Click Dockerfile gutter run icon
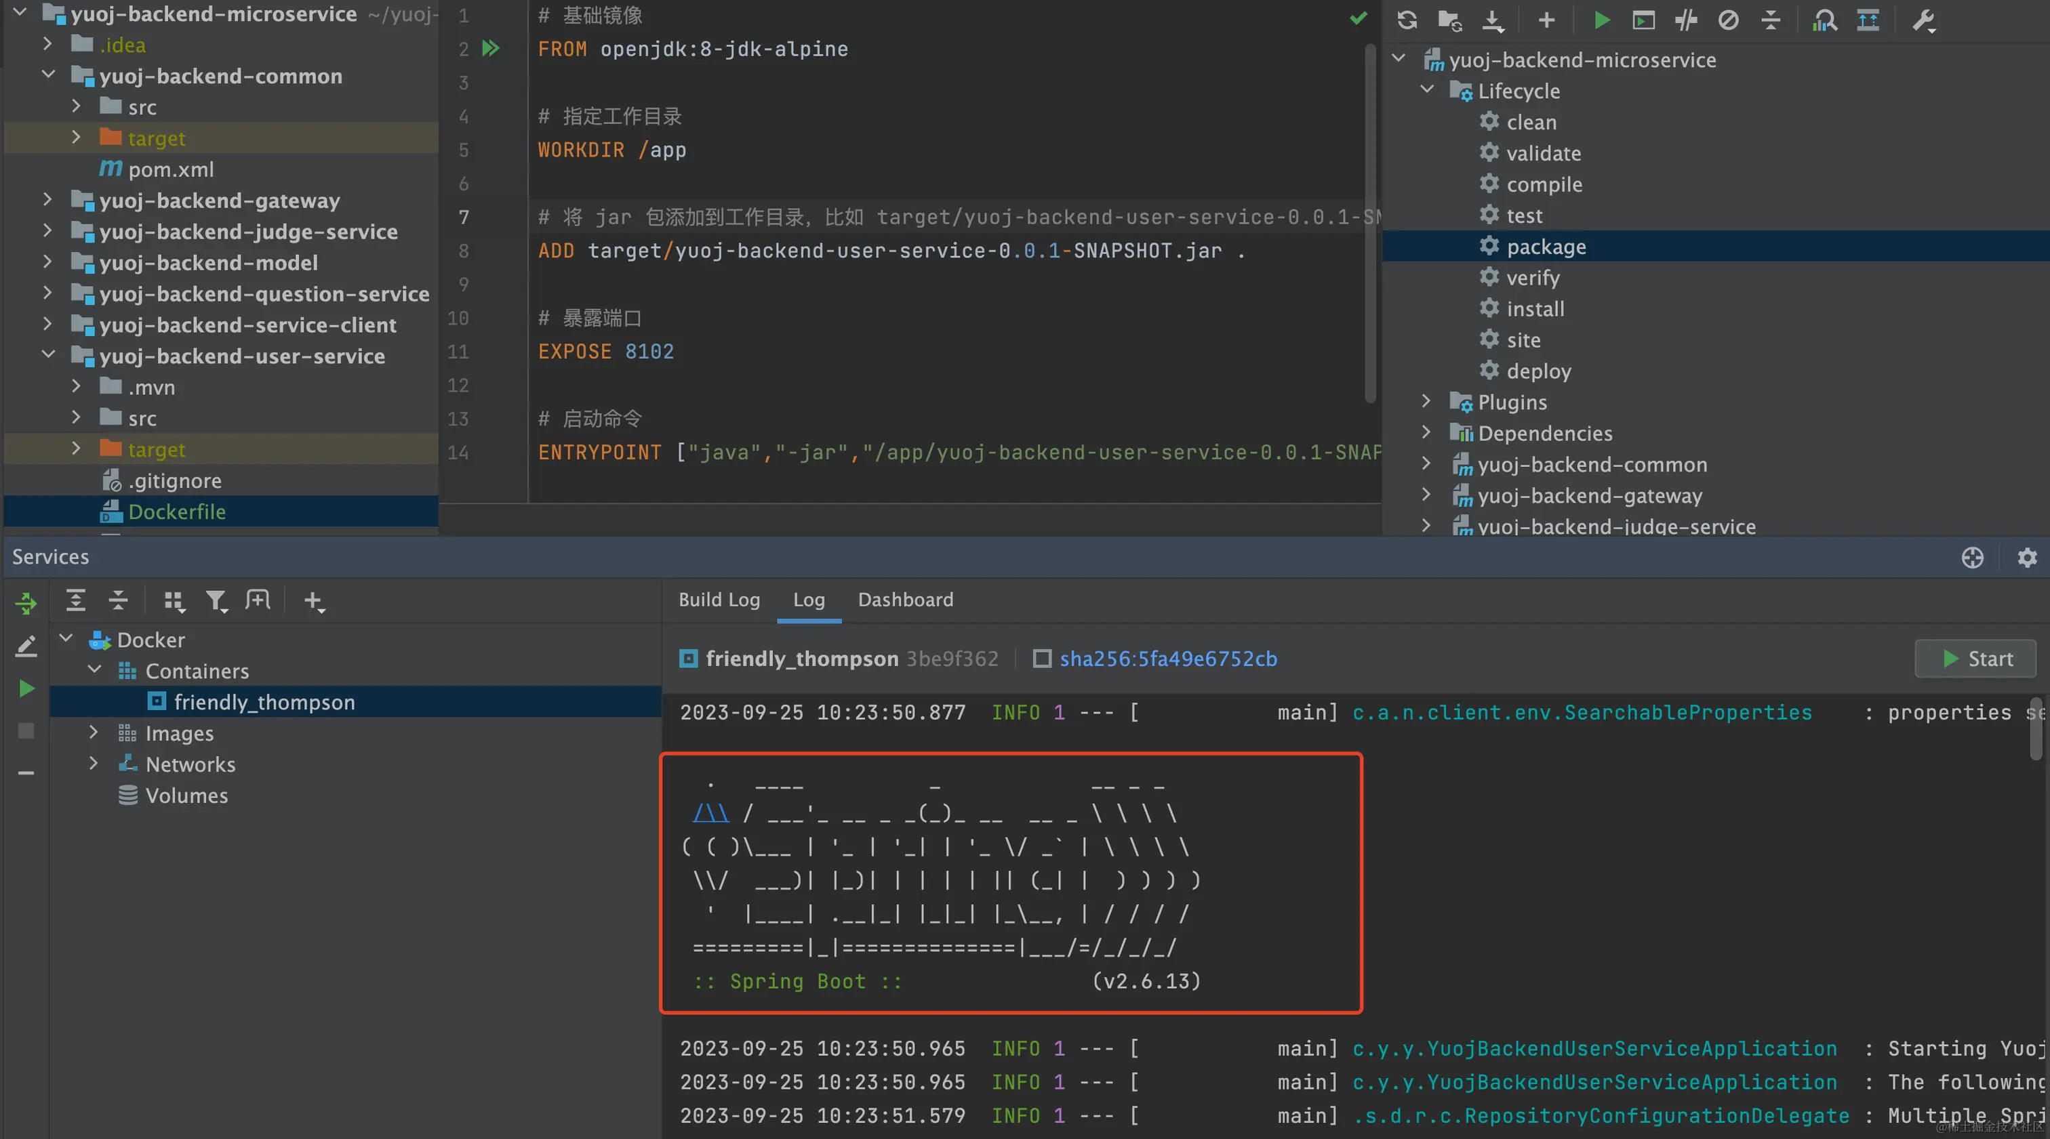 click(491, 49)
